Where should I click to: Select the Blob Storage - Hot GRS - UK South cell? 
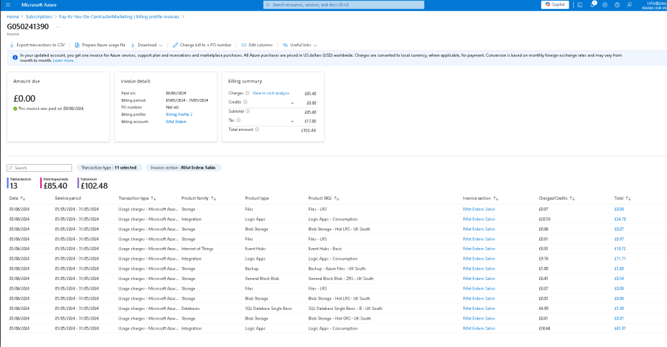coord(339,318)
